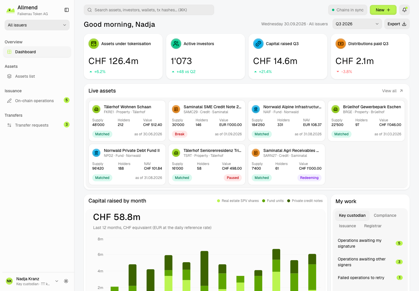
Task: Click Saminatal Agri Receivables asset icon
Action: (256, 153)
